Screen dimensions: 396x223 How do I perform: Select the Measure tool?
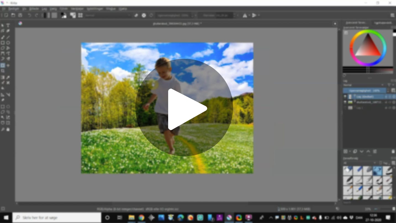click(8, 95)
